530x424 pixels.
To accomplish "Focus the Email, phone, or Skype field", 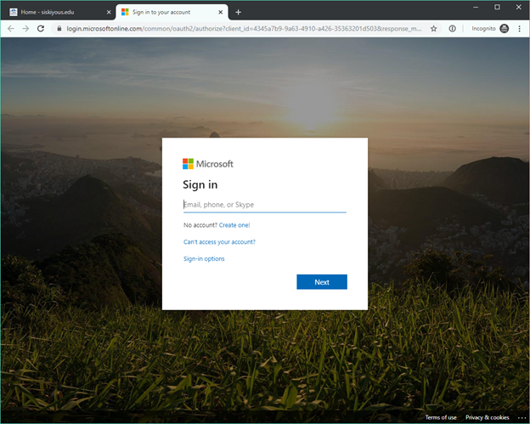I will coord(265,205).
